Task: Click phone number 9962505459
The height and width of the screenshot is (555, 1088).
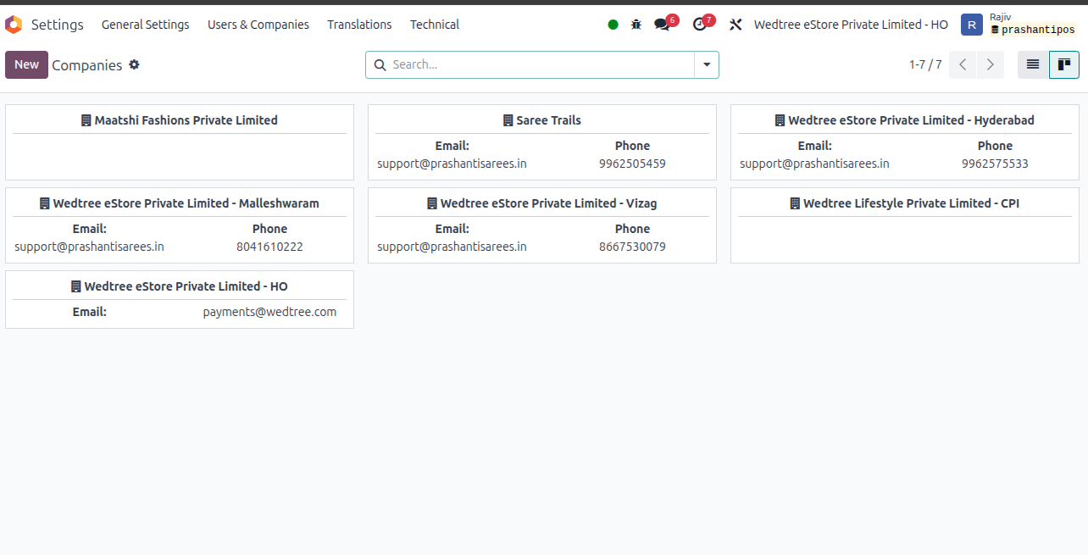Action: [x=632, y=164]
